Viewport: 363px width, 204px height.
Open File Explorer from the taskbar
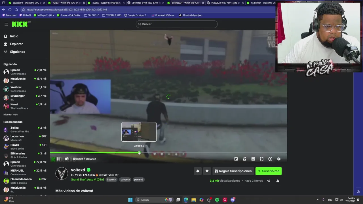click(x=193, y=200)
